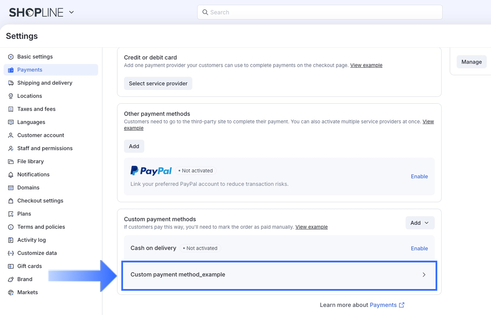Enable the PayPal payment method
Image resolution: width=491 pixels, height=315 pixels.
coord(419,176)
